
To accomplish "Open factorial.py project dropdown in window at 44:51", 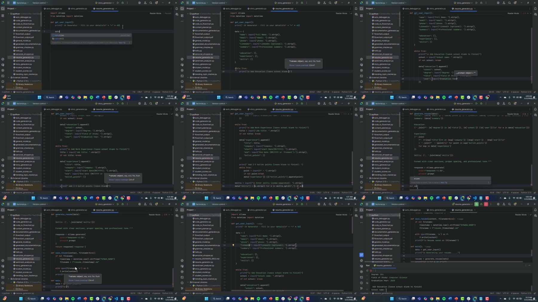I will [21, 103].
